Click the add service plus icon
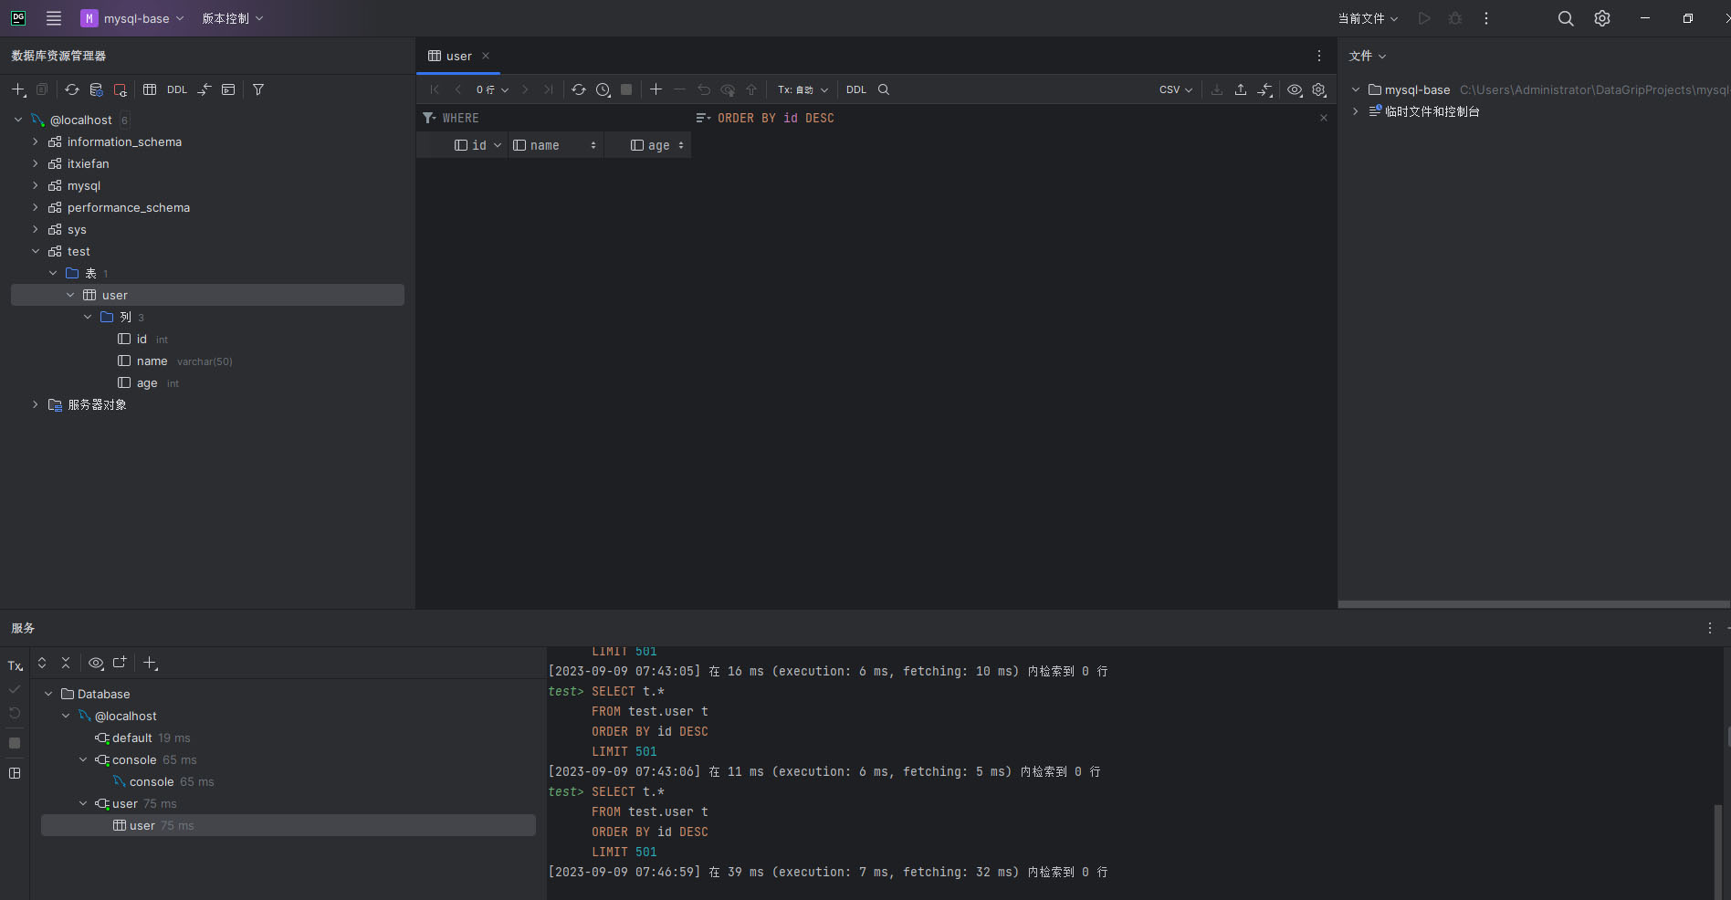1731x900 pixels. point(151,663)
